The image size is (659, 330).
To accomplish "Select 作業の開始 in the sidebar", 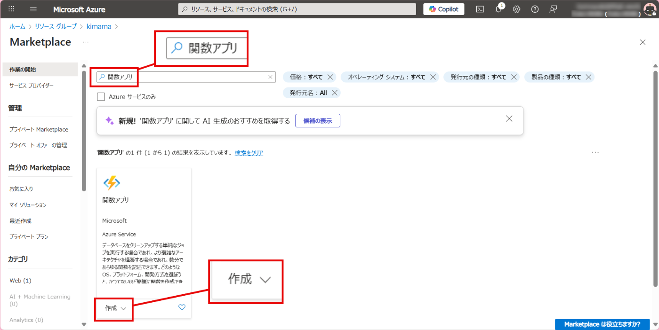I will tap(40, 70).
